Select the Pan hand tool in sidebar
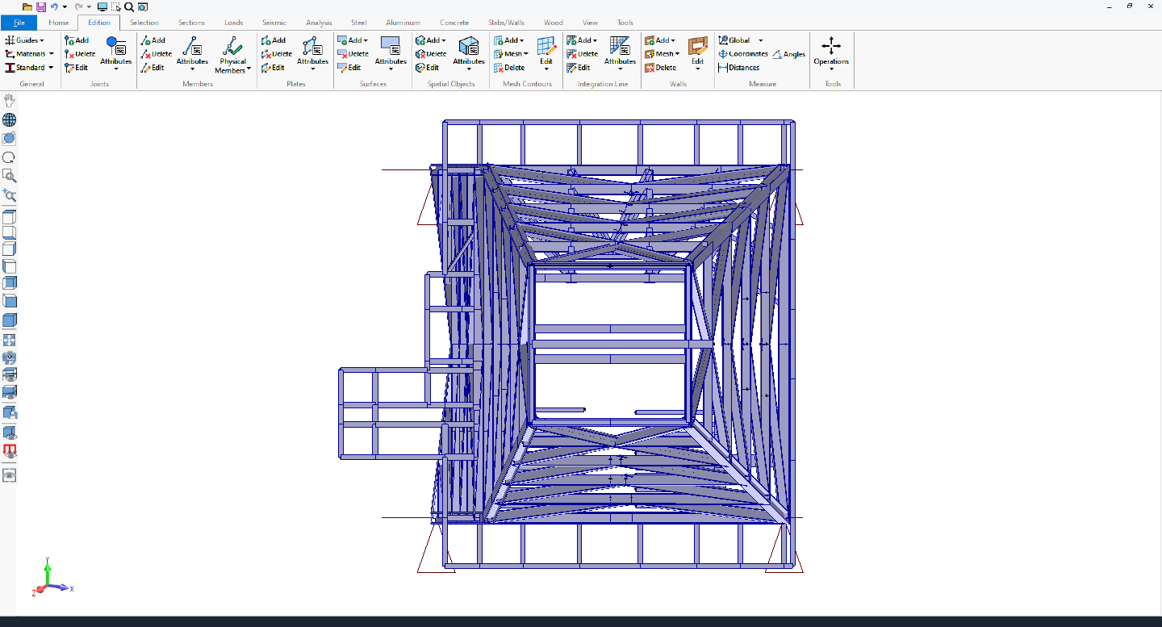1162x627 pixels. click(9, 101)
